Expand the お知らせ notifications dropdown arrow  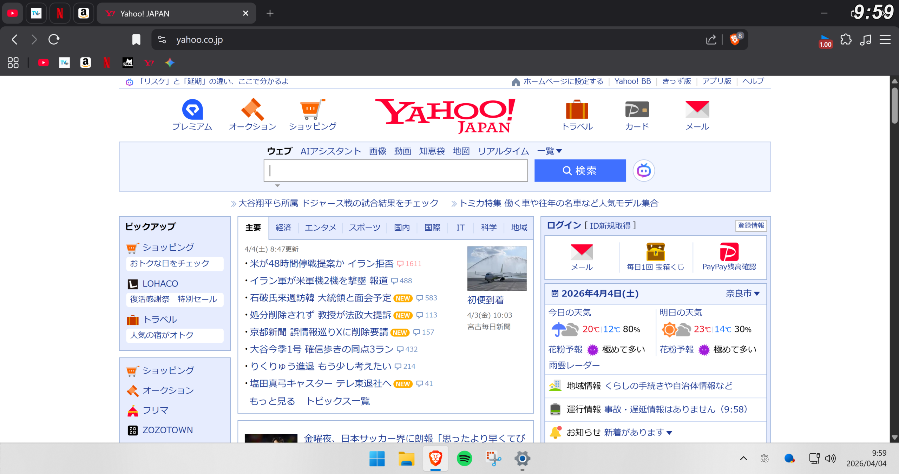pos(669,433)
